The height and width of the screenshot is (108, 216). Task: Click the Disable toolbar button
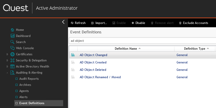[x=138, y=23]
